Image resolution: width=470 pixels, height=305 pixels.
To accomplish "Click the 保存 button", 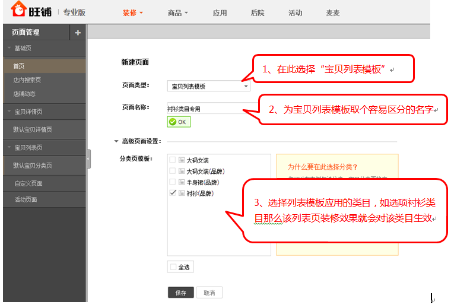I will coord(181,293).
